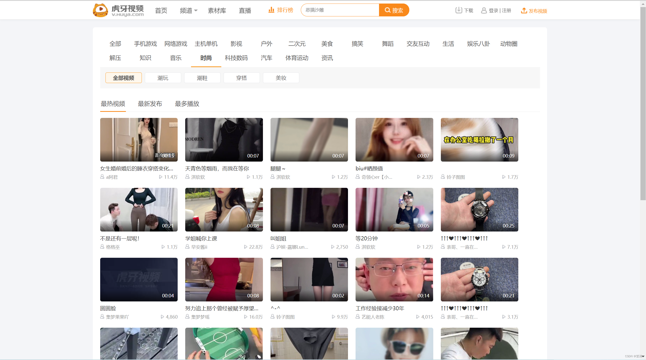Image resolution: width=646 pixels, height=360 pixels.
Task: Open the 工作经验接减少30年 video thumbnail
Action: click(394, 279)
